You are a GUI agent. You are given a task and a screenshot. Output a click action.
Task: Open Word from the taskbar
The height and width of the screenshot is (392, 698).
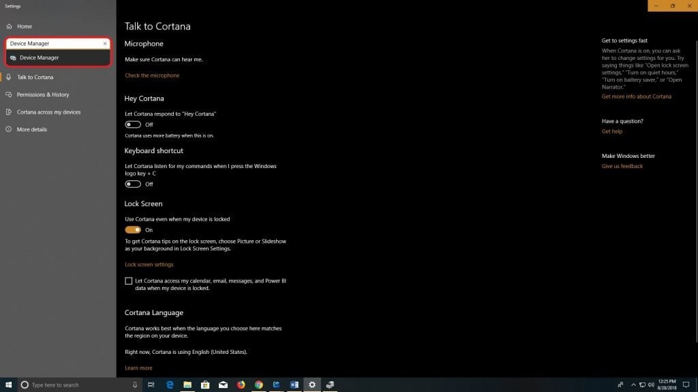294,385
